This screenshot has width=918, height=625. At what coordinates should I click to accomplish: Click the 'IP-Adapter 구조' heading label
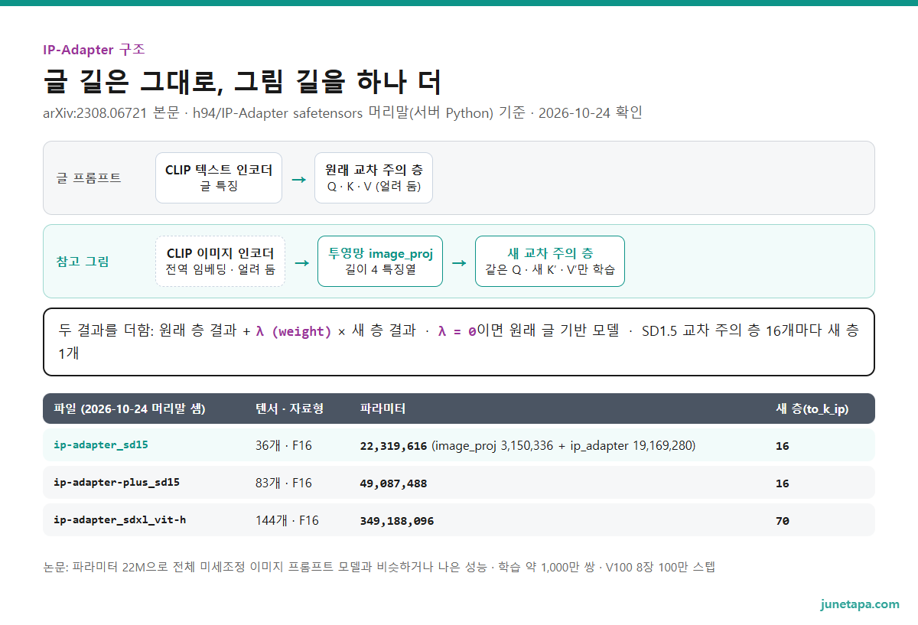pos(94,50)
